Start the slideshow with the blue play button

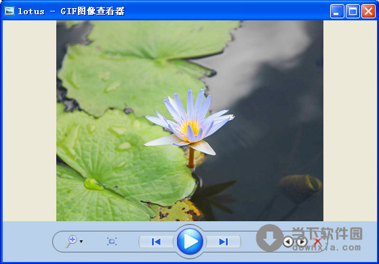(190, 241)
